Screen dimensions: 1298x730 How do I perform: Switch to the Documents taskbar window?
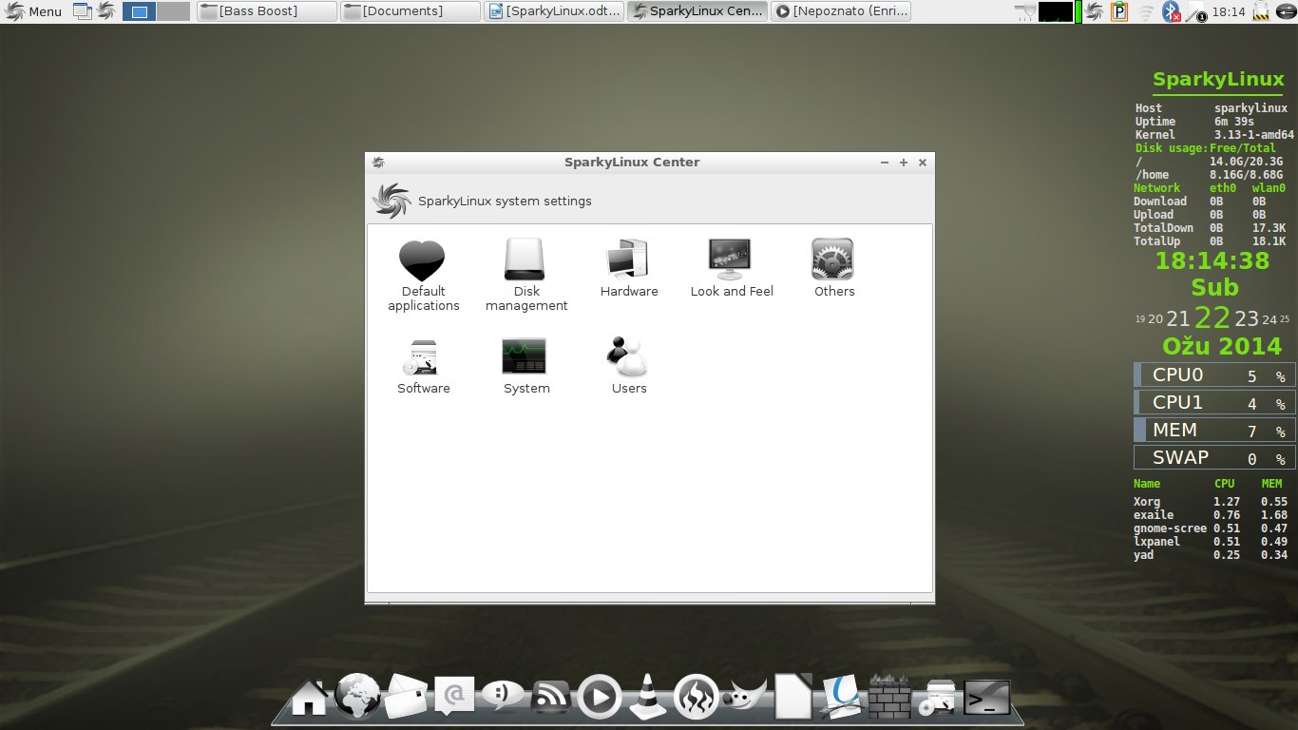(x=410, y=11)
